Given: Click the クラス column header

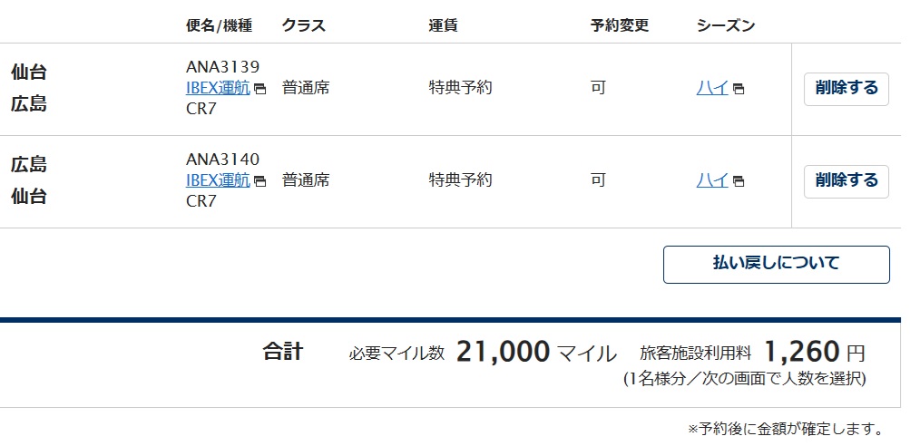Looking at the screenshot, I should [306, 25].
